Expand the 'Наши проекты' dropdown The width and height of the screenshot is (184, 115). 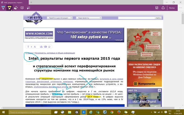[x=89, y=18]
